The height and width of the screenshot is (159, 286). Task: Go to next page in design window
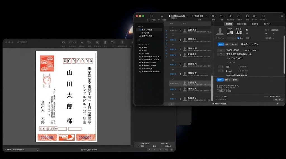pyautogui.click(x=160, y=150)
